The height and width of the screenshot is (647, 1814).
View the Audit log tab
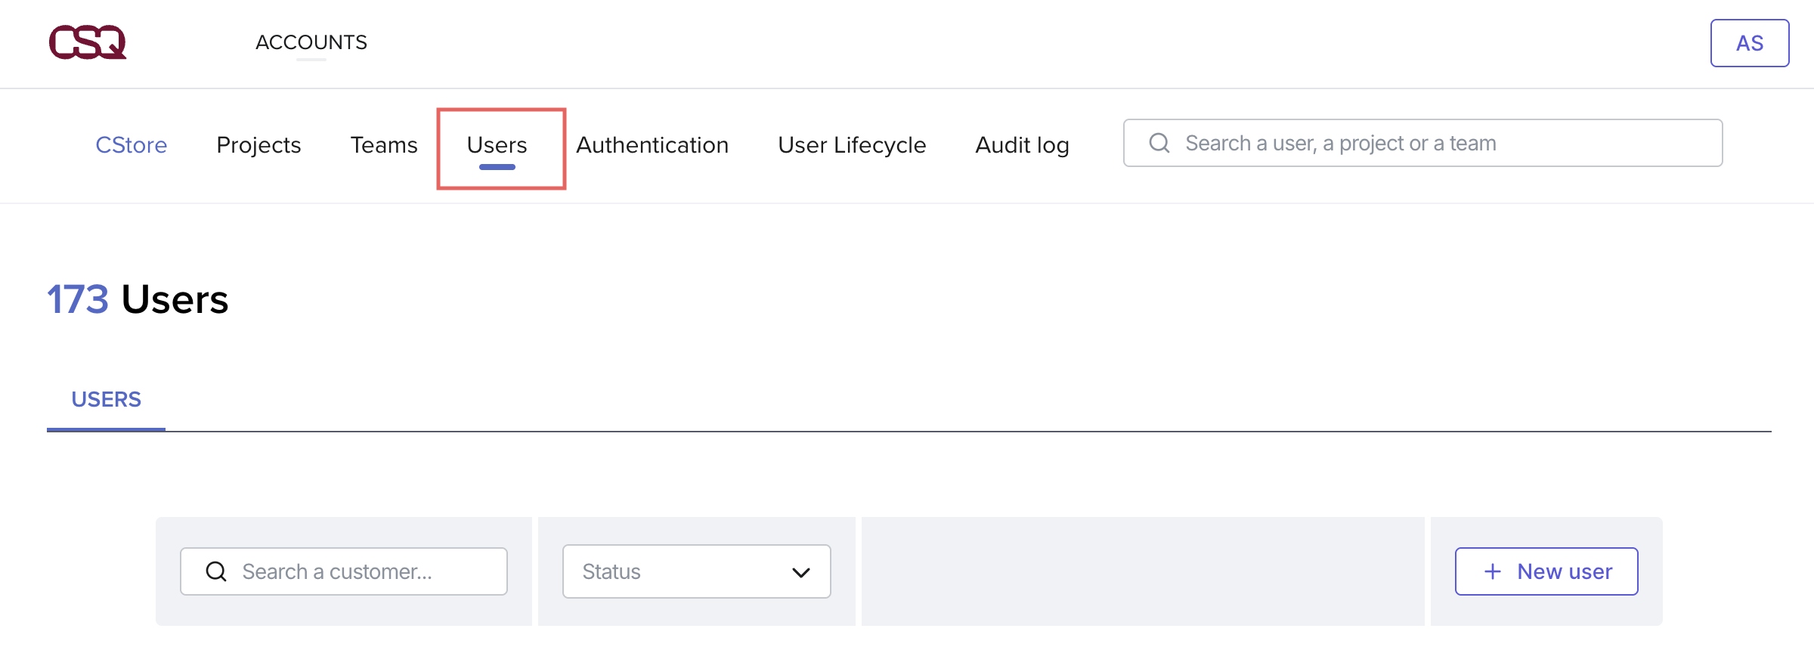(1022, 144)
